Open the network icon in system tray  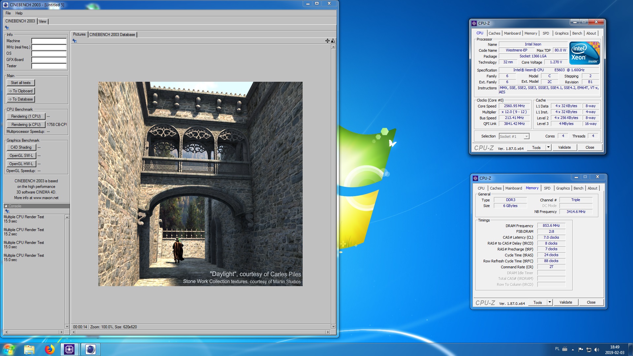(x=588, y=350)
